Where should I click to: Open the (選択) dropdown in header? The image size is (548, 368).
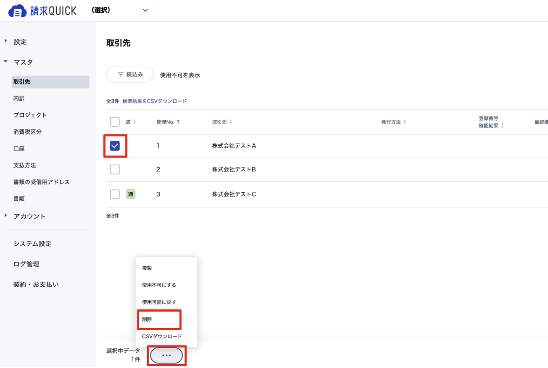pyautogui.click(x=120, y=10)
